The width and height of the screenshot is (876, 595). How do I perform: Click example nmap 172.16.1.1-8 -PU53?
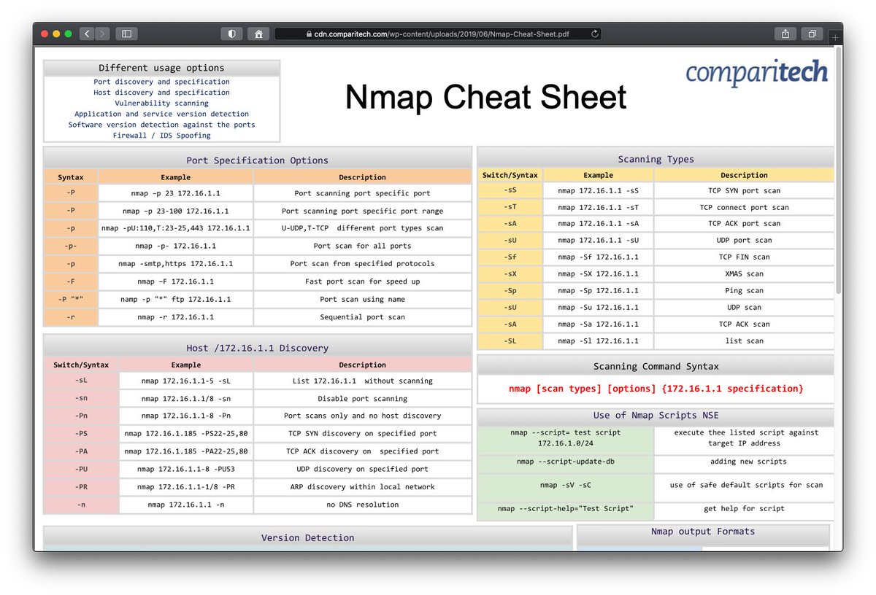[185, 469]
